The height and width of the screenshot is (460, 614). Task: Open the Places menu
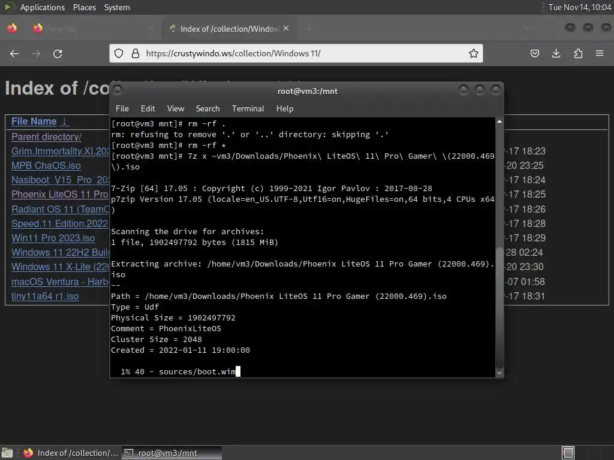(84, 7)
